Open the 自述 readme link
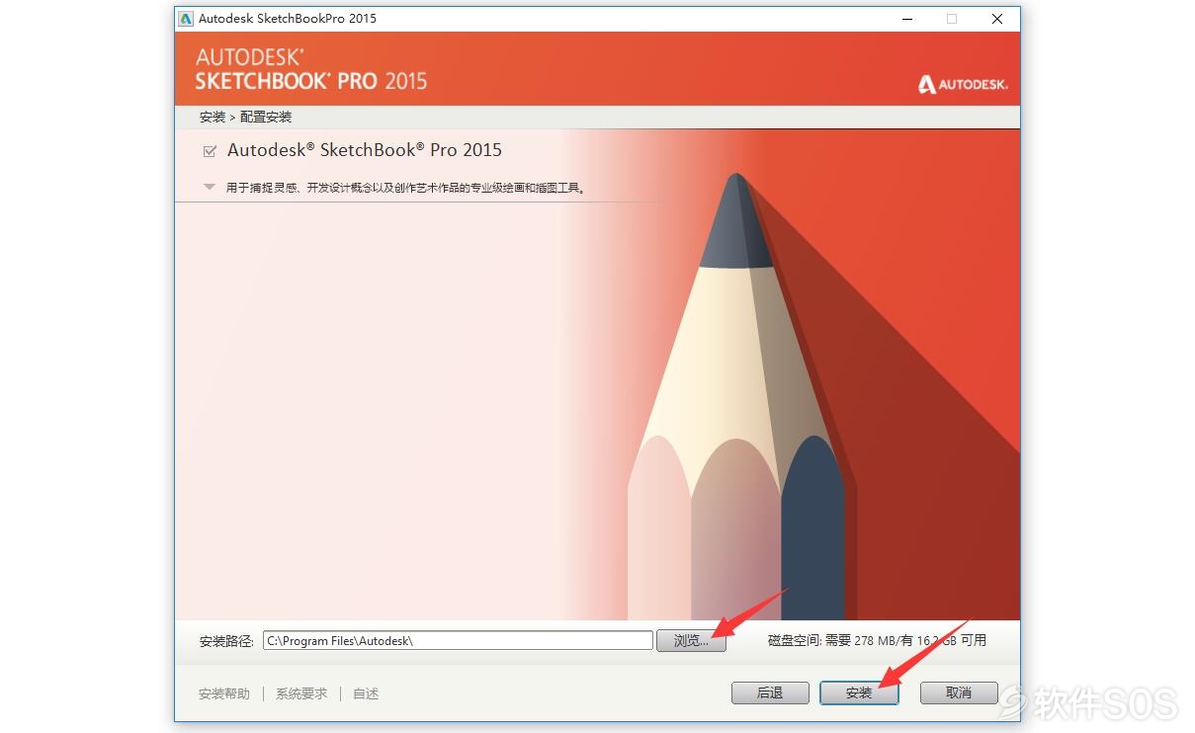 [366, 693]
